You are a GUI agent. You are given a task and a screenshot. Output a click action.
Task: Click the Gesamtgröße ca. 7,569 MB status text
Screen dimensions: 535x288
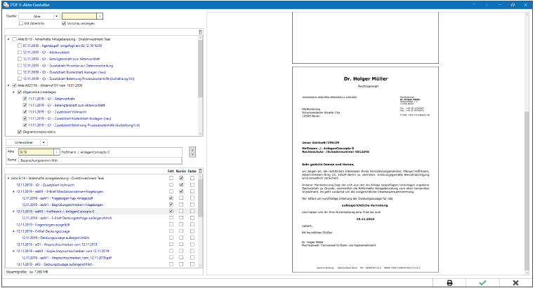click(x=27, y=272)
